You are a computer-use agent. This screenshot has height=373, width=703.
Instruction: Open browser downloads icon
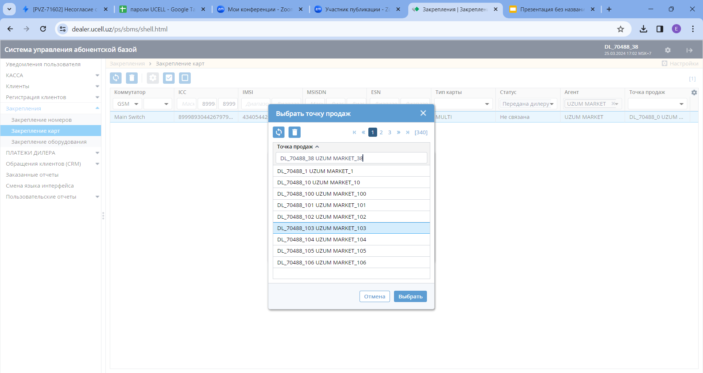click(643, 29)
